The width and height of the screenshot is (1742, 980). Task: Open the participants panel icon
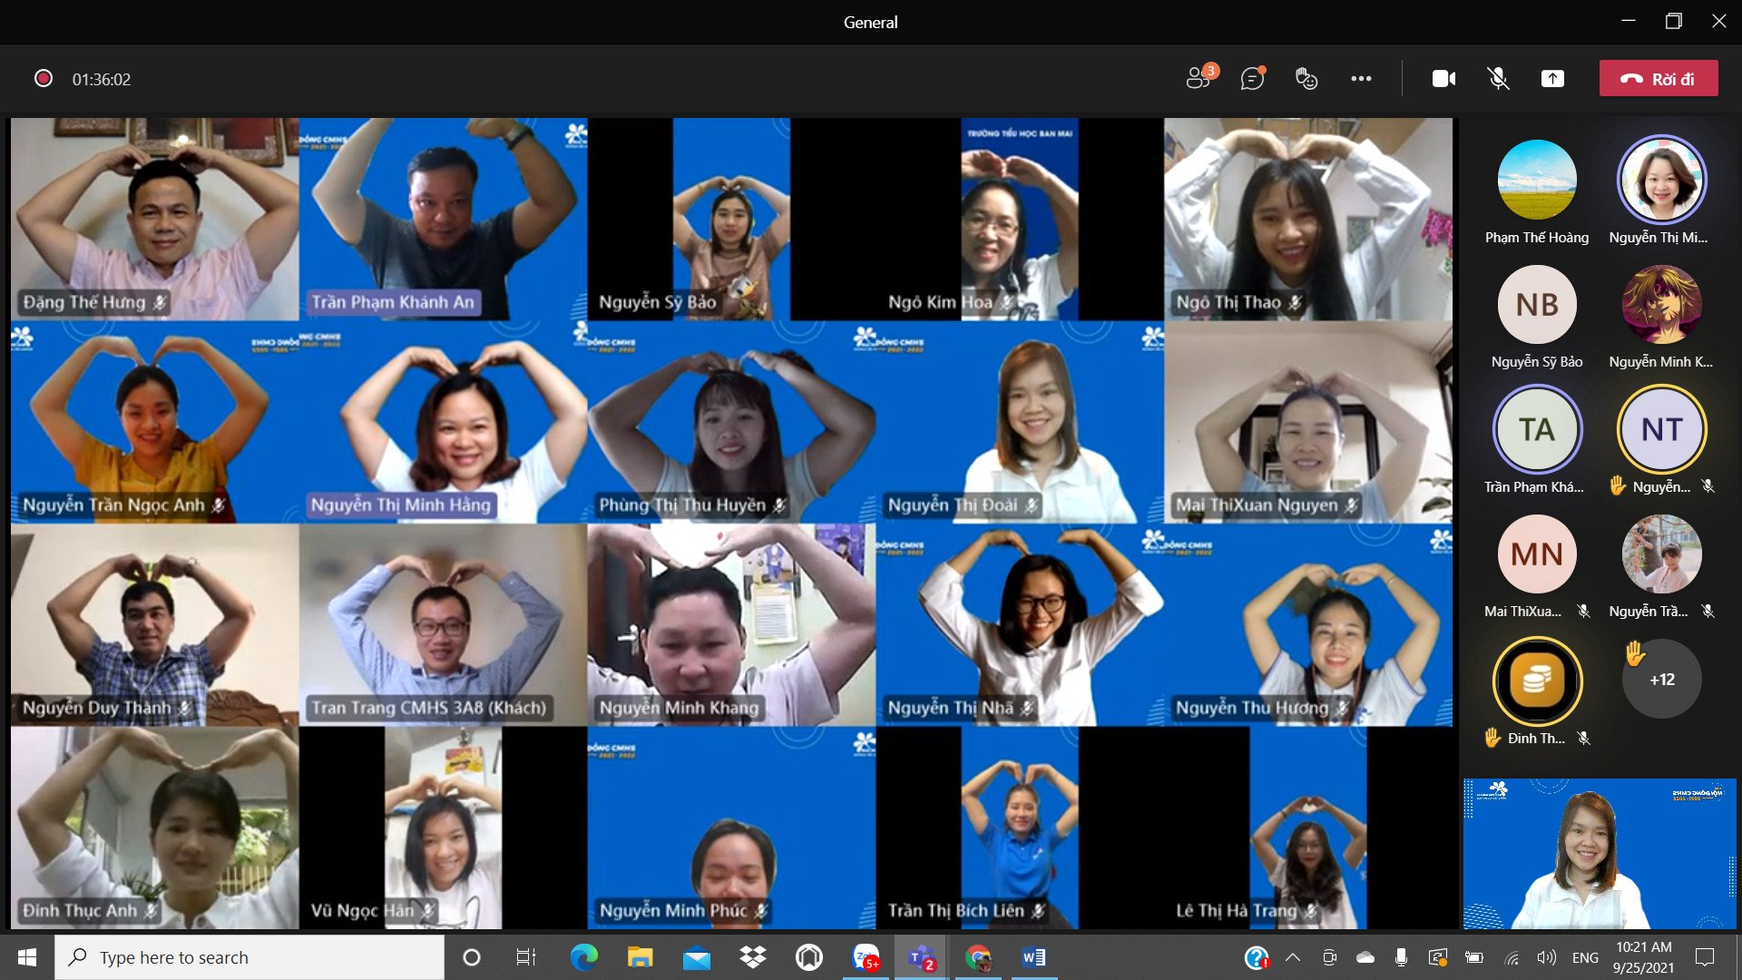[x=1199, y=79]
